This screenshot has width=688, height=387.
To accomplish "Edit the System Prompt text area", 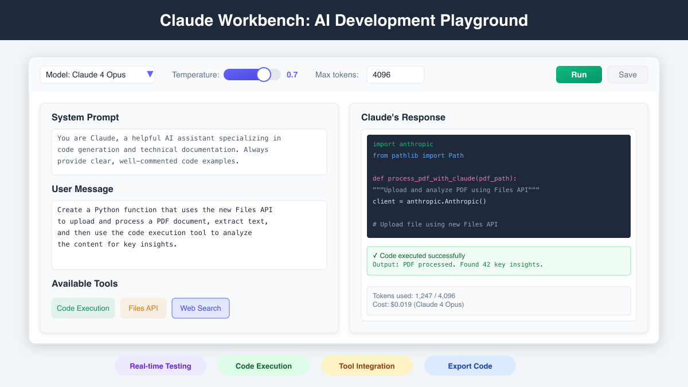I will point(189,151).
